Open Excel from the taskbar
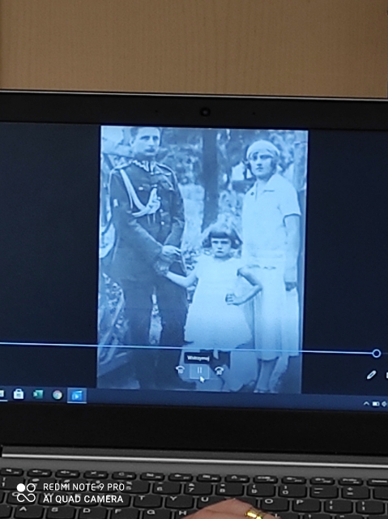The height and width of the screenshot is (519, 388). tap(38, 394)
